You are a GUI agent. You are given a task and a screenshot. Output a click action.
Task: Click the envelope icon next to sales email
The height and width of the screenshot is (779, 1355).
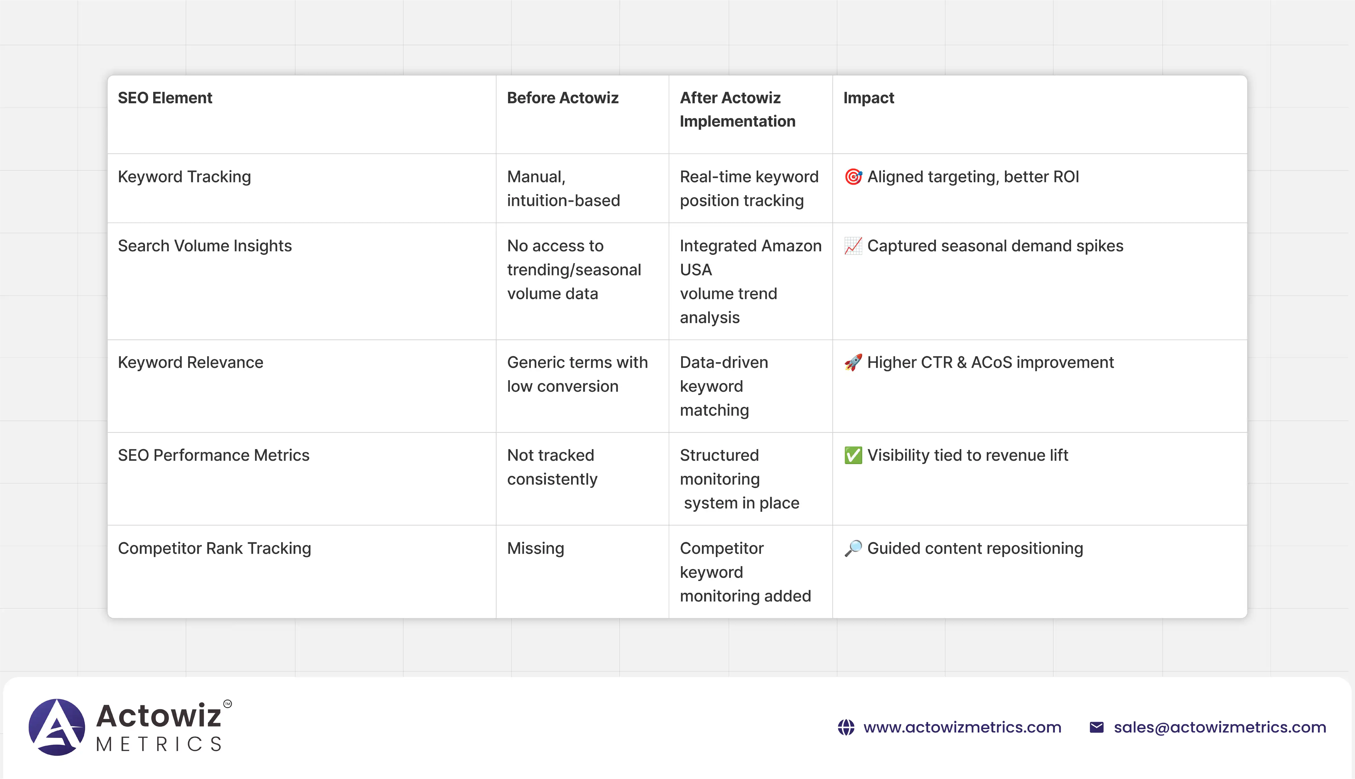pyautogui.click(x=1096, y=727)
